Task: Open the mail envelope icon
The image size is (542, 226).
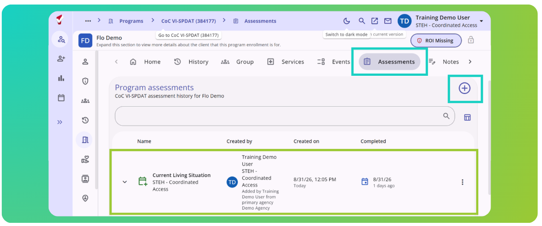Action: point(388,21)
